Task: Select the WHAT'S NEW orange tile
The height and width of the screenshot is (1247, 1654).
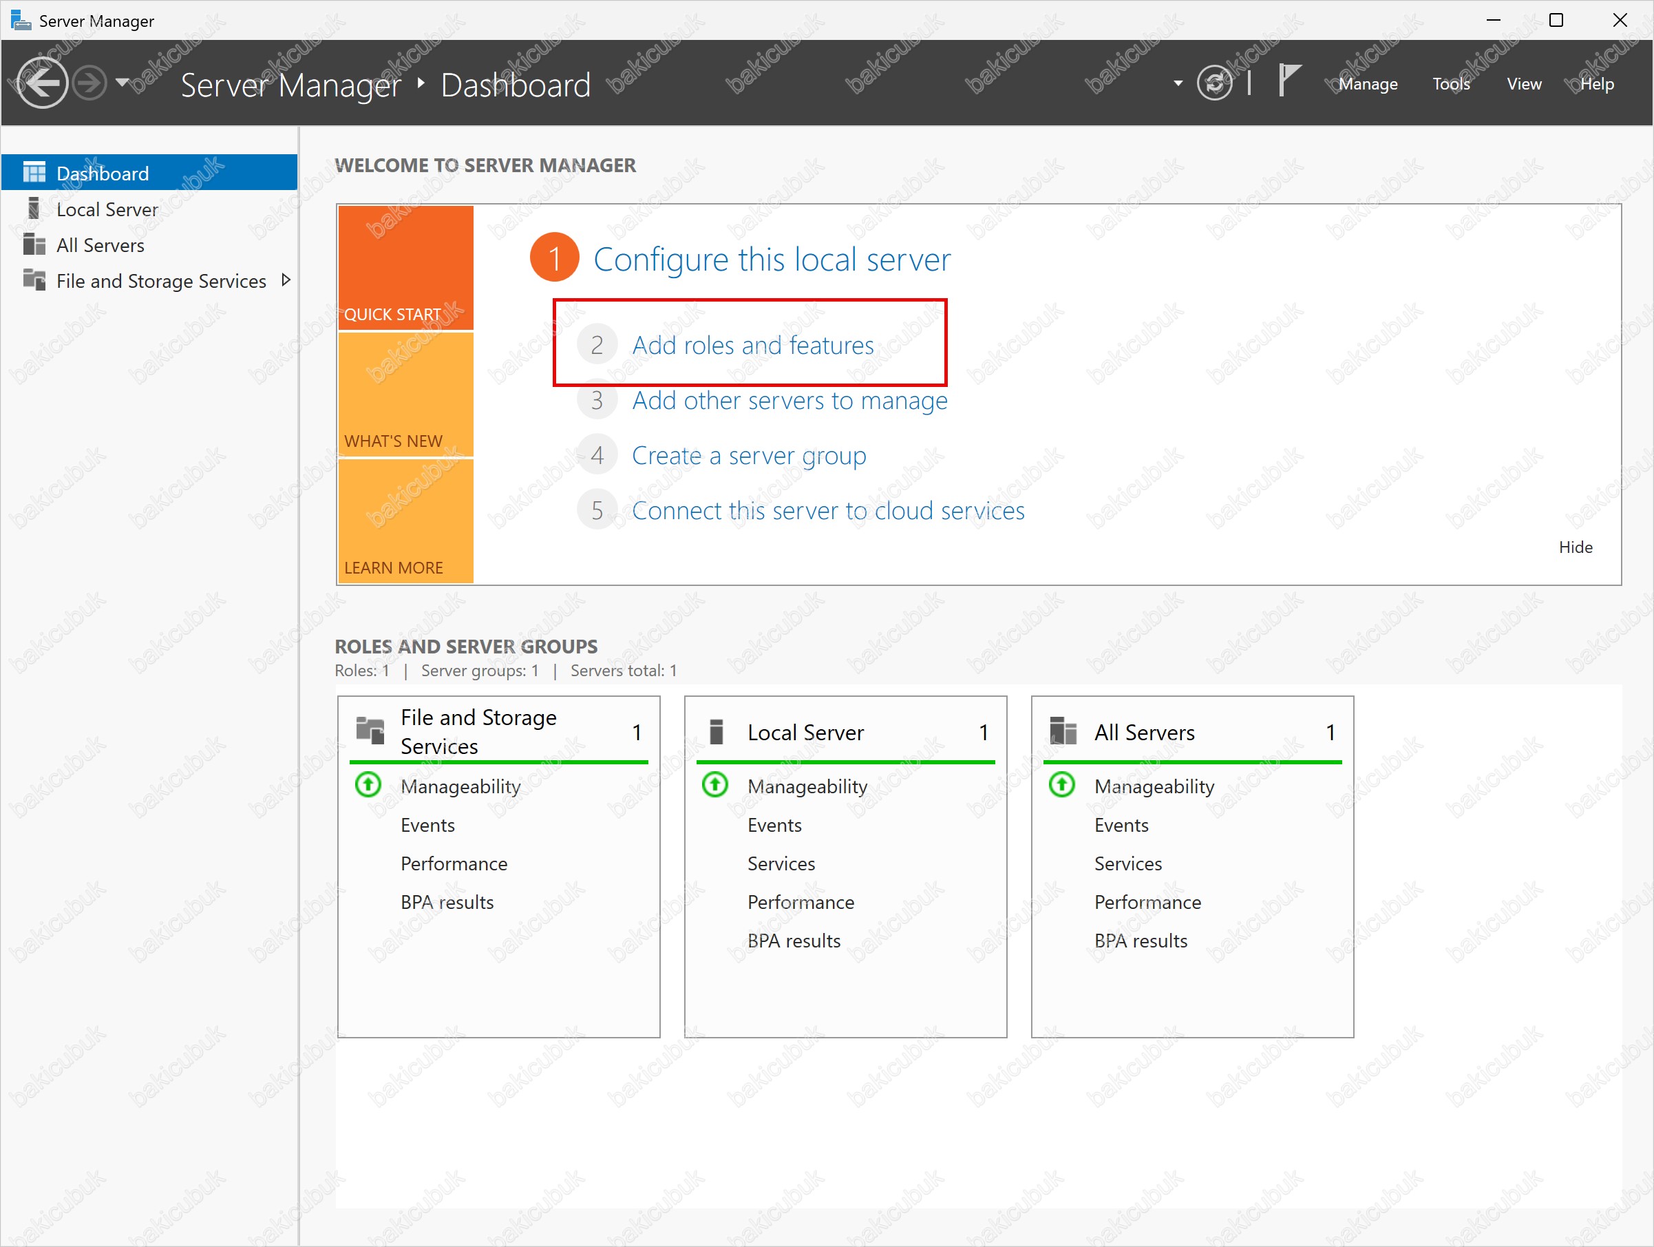Action: pos(405,395)
